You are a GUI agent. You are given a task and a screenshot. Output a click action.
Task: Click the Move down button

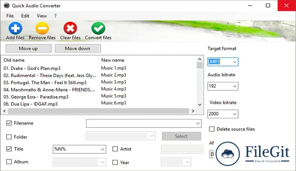coord(78,48)
